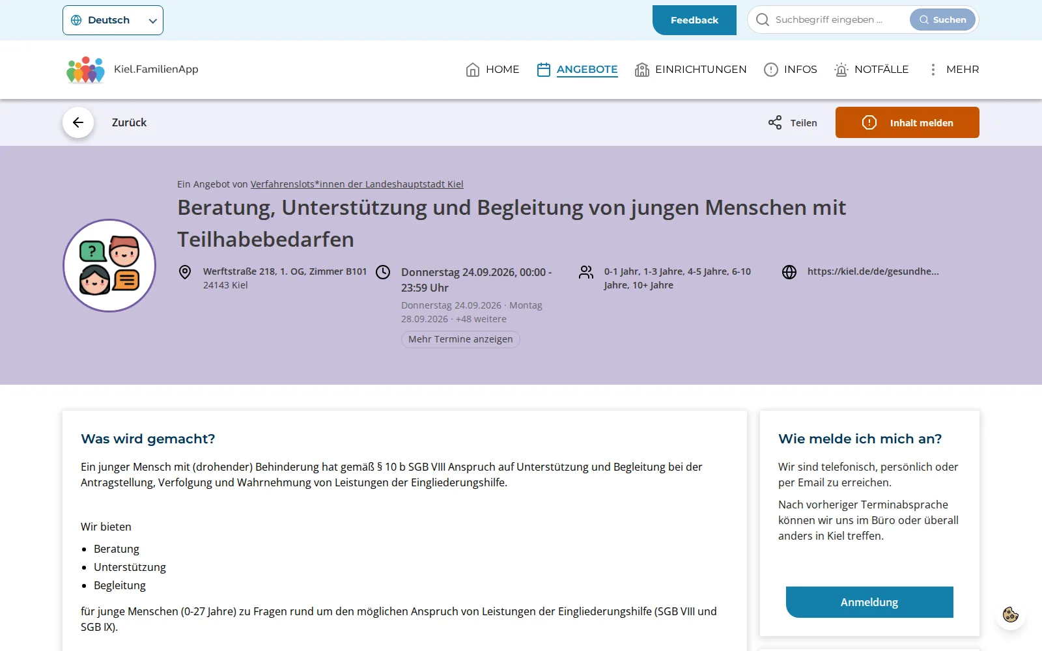Click the people icon beside age groups
1042x651 pixels.
click(x=586, y=272)
